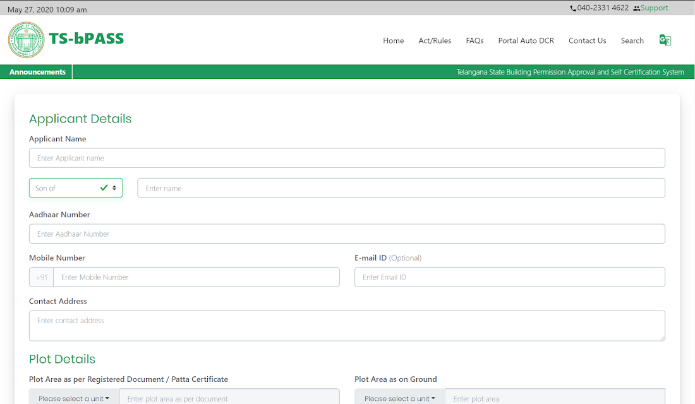Open unit dropdown for registered document area
Screen dimensions: 695x404
click(x=74, y=398)
